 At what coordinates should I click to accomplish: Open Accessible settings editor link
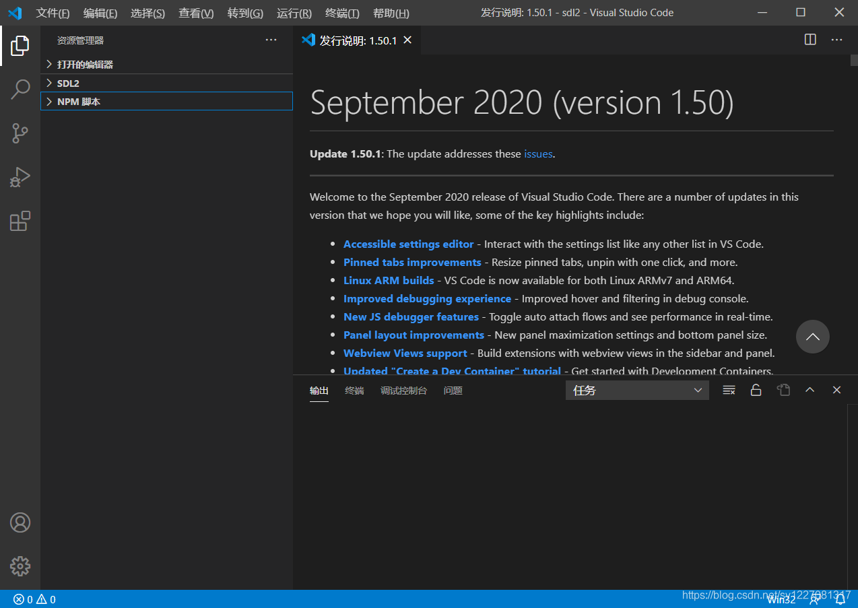click(408, 244)
